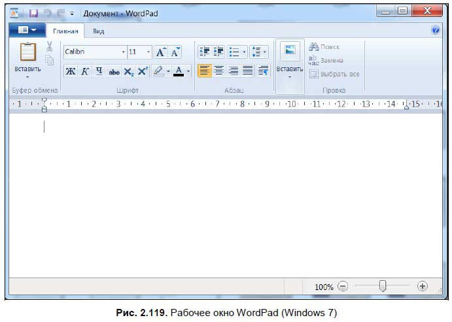Screen dimensions: 452x322
Task: Expand the clipboard Вставить paste options arrow
Action: point(27,77)
